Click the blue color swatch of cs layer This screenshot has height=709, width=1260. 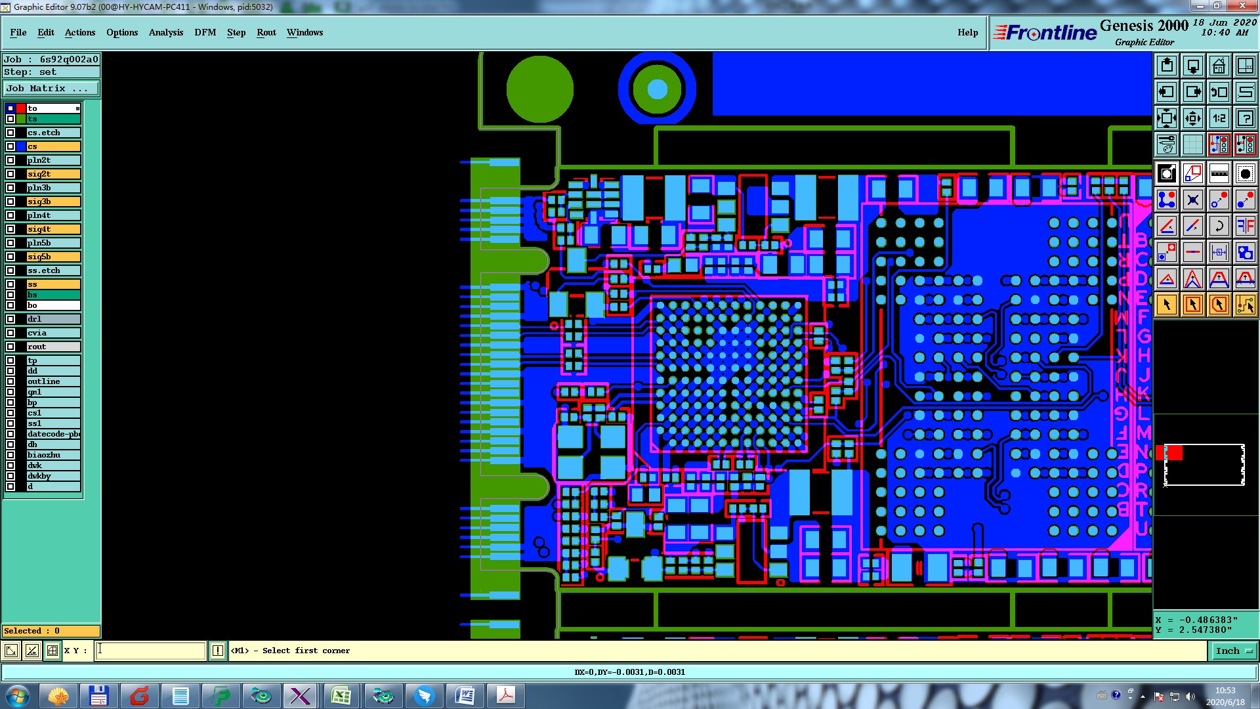21,146
